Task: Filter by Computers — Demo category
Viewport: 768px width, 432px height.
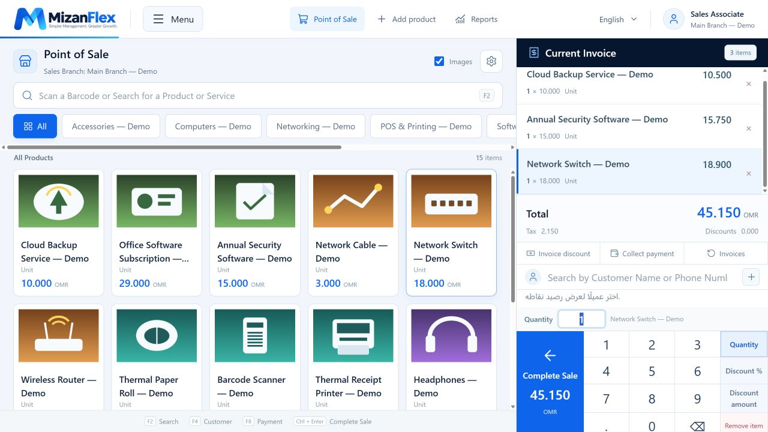Action: 213,126
